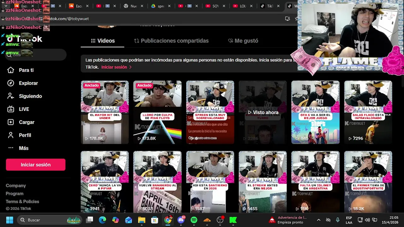Viewport: 404px width, 227px height.
Task: Open Outlook from the taskbar
Action: 128,220
